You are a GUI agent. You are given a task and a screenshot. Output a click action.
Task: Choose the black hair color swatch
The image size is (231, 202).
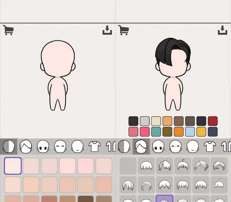point(133,121)
